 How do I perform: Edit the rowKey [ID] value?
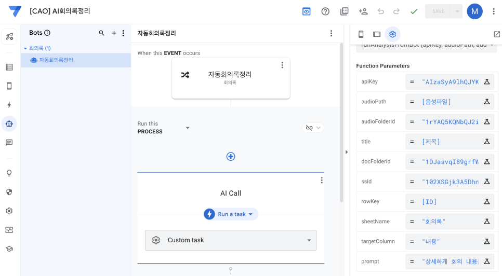click(450, 202)
